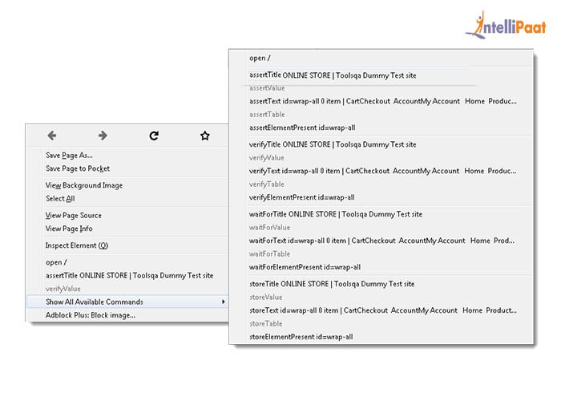Click greyed verifyValue in left menu

pyautogui.click(x=63, y=289)
